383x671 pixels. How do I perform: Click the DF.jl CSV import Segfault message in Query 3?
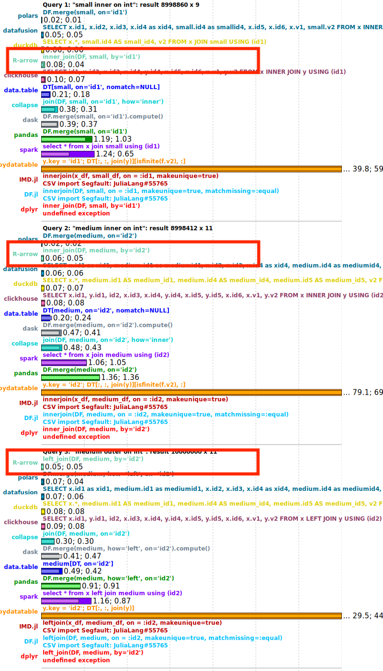[x=105, y=645]
